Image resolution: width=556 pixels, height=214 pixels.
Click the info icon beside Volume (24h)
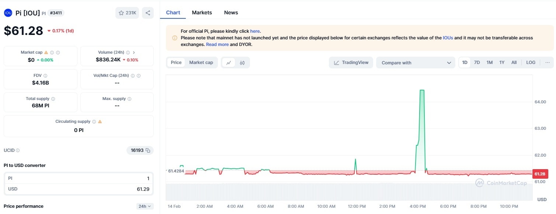coord(128,53)
